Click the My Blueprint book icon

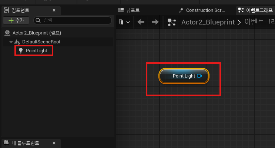click(6, 142)
